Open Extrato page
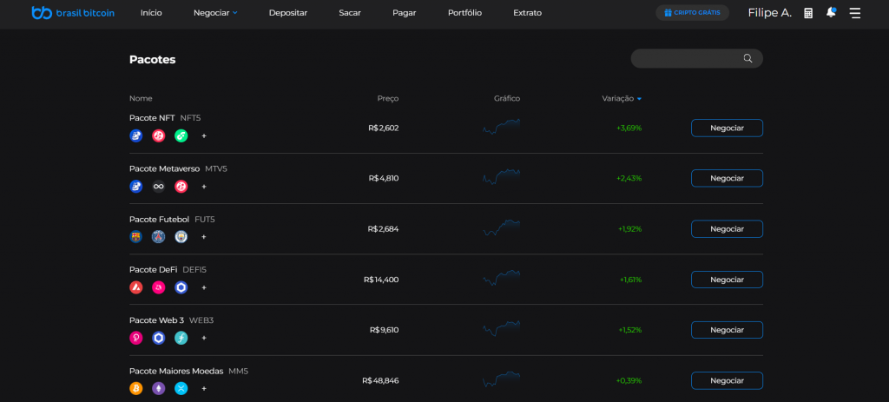The image size is (889, 402). 527,13
